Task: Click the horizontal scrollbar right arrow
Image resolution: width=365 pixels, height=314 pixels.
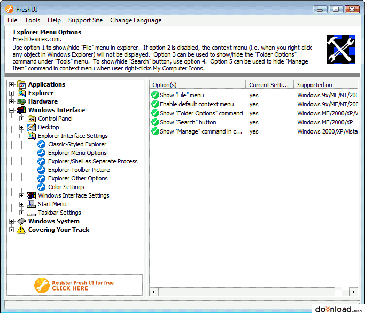Action: pyautogui.click(x=354, y=292)
